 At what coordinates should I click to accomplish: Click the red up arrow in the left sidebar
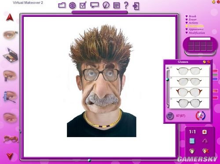10,17
